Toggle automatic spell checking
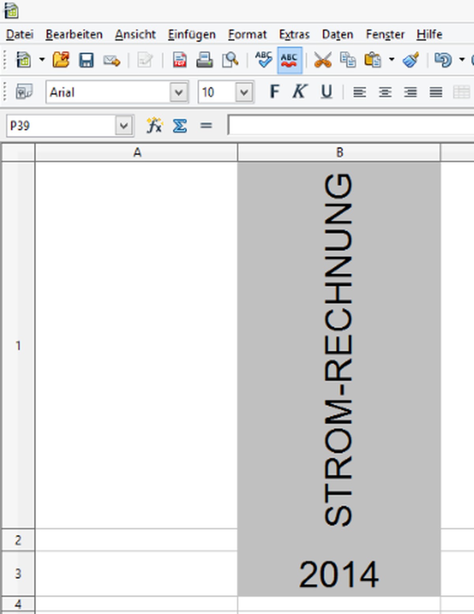 [290, 60]
